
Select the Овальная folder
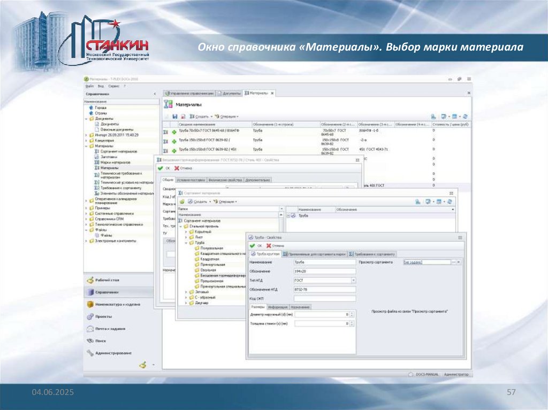[208, 270]
